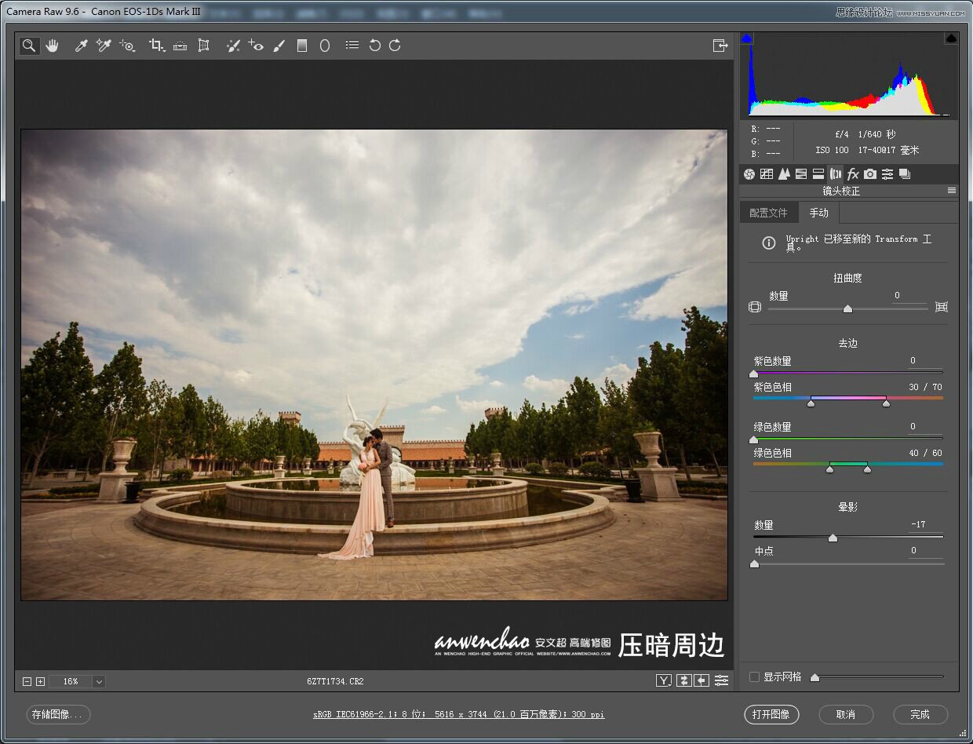Click the 晕影 数量 value field showing -17
The width and height of the screenshot is (973, 744).
click(925, 525)
